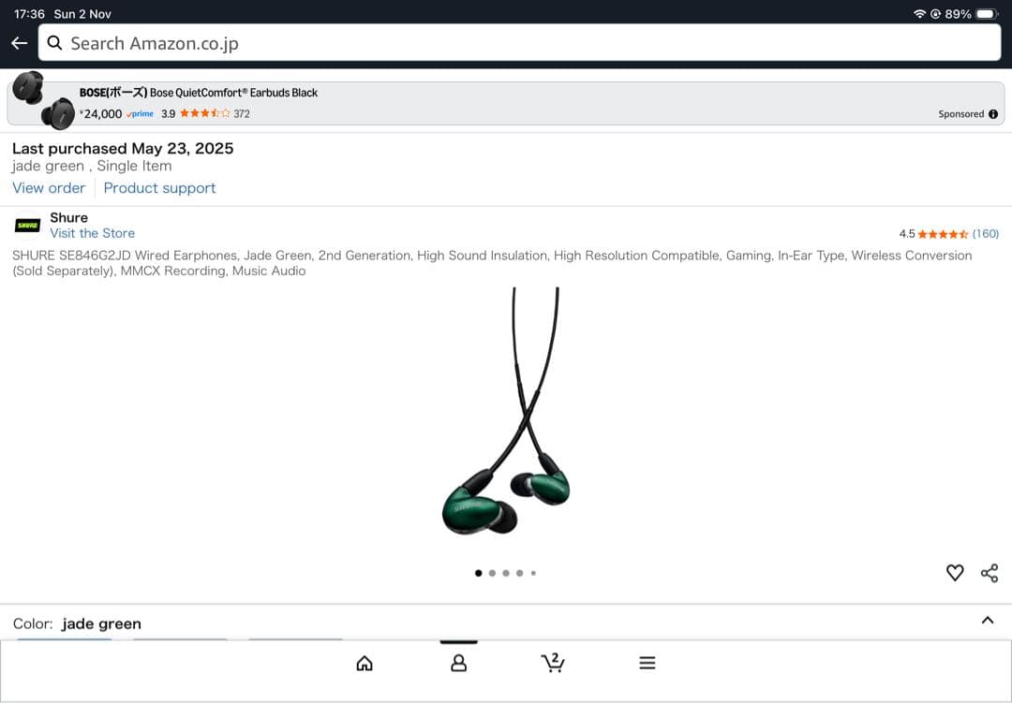This screenshot has height=703, width=1012.
Task: Select the second image carousel dot
Action: click(492, 573)
